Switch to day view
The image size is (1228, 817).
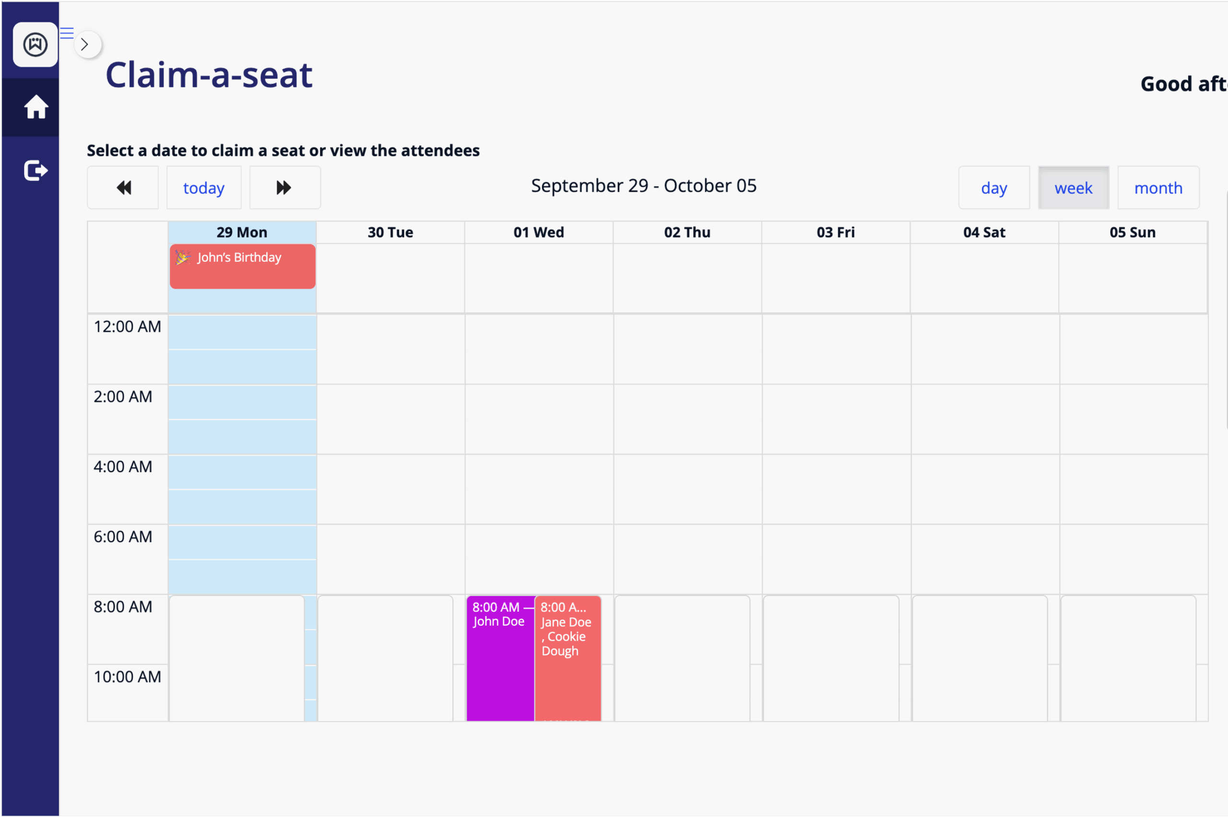click(993, 187)
